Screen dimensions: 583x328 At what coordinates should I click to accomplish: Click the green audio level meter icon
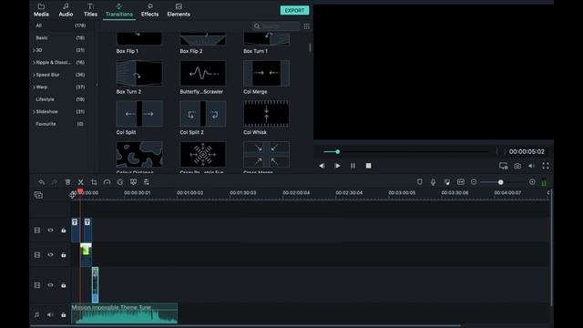(544, 182)
